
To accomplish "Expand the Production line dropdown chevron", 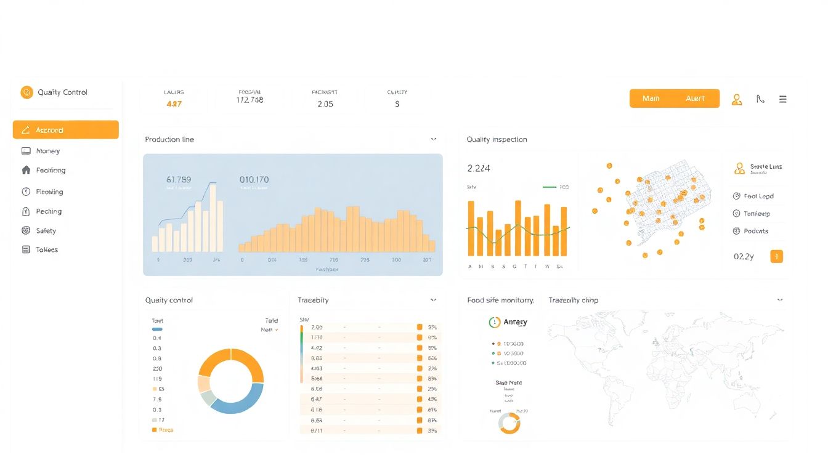I will tap(433, 140).
